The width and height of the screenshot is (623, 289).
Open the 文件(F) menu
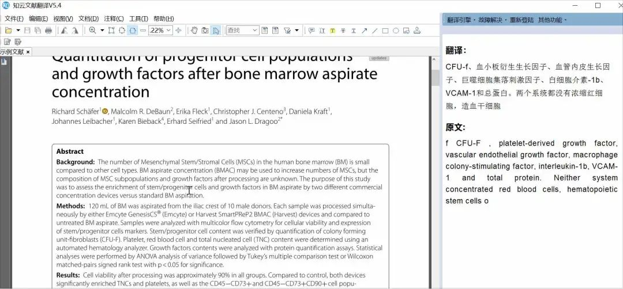[x=14, y=18]
